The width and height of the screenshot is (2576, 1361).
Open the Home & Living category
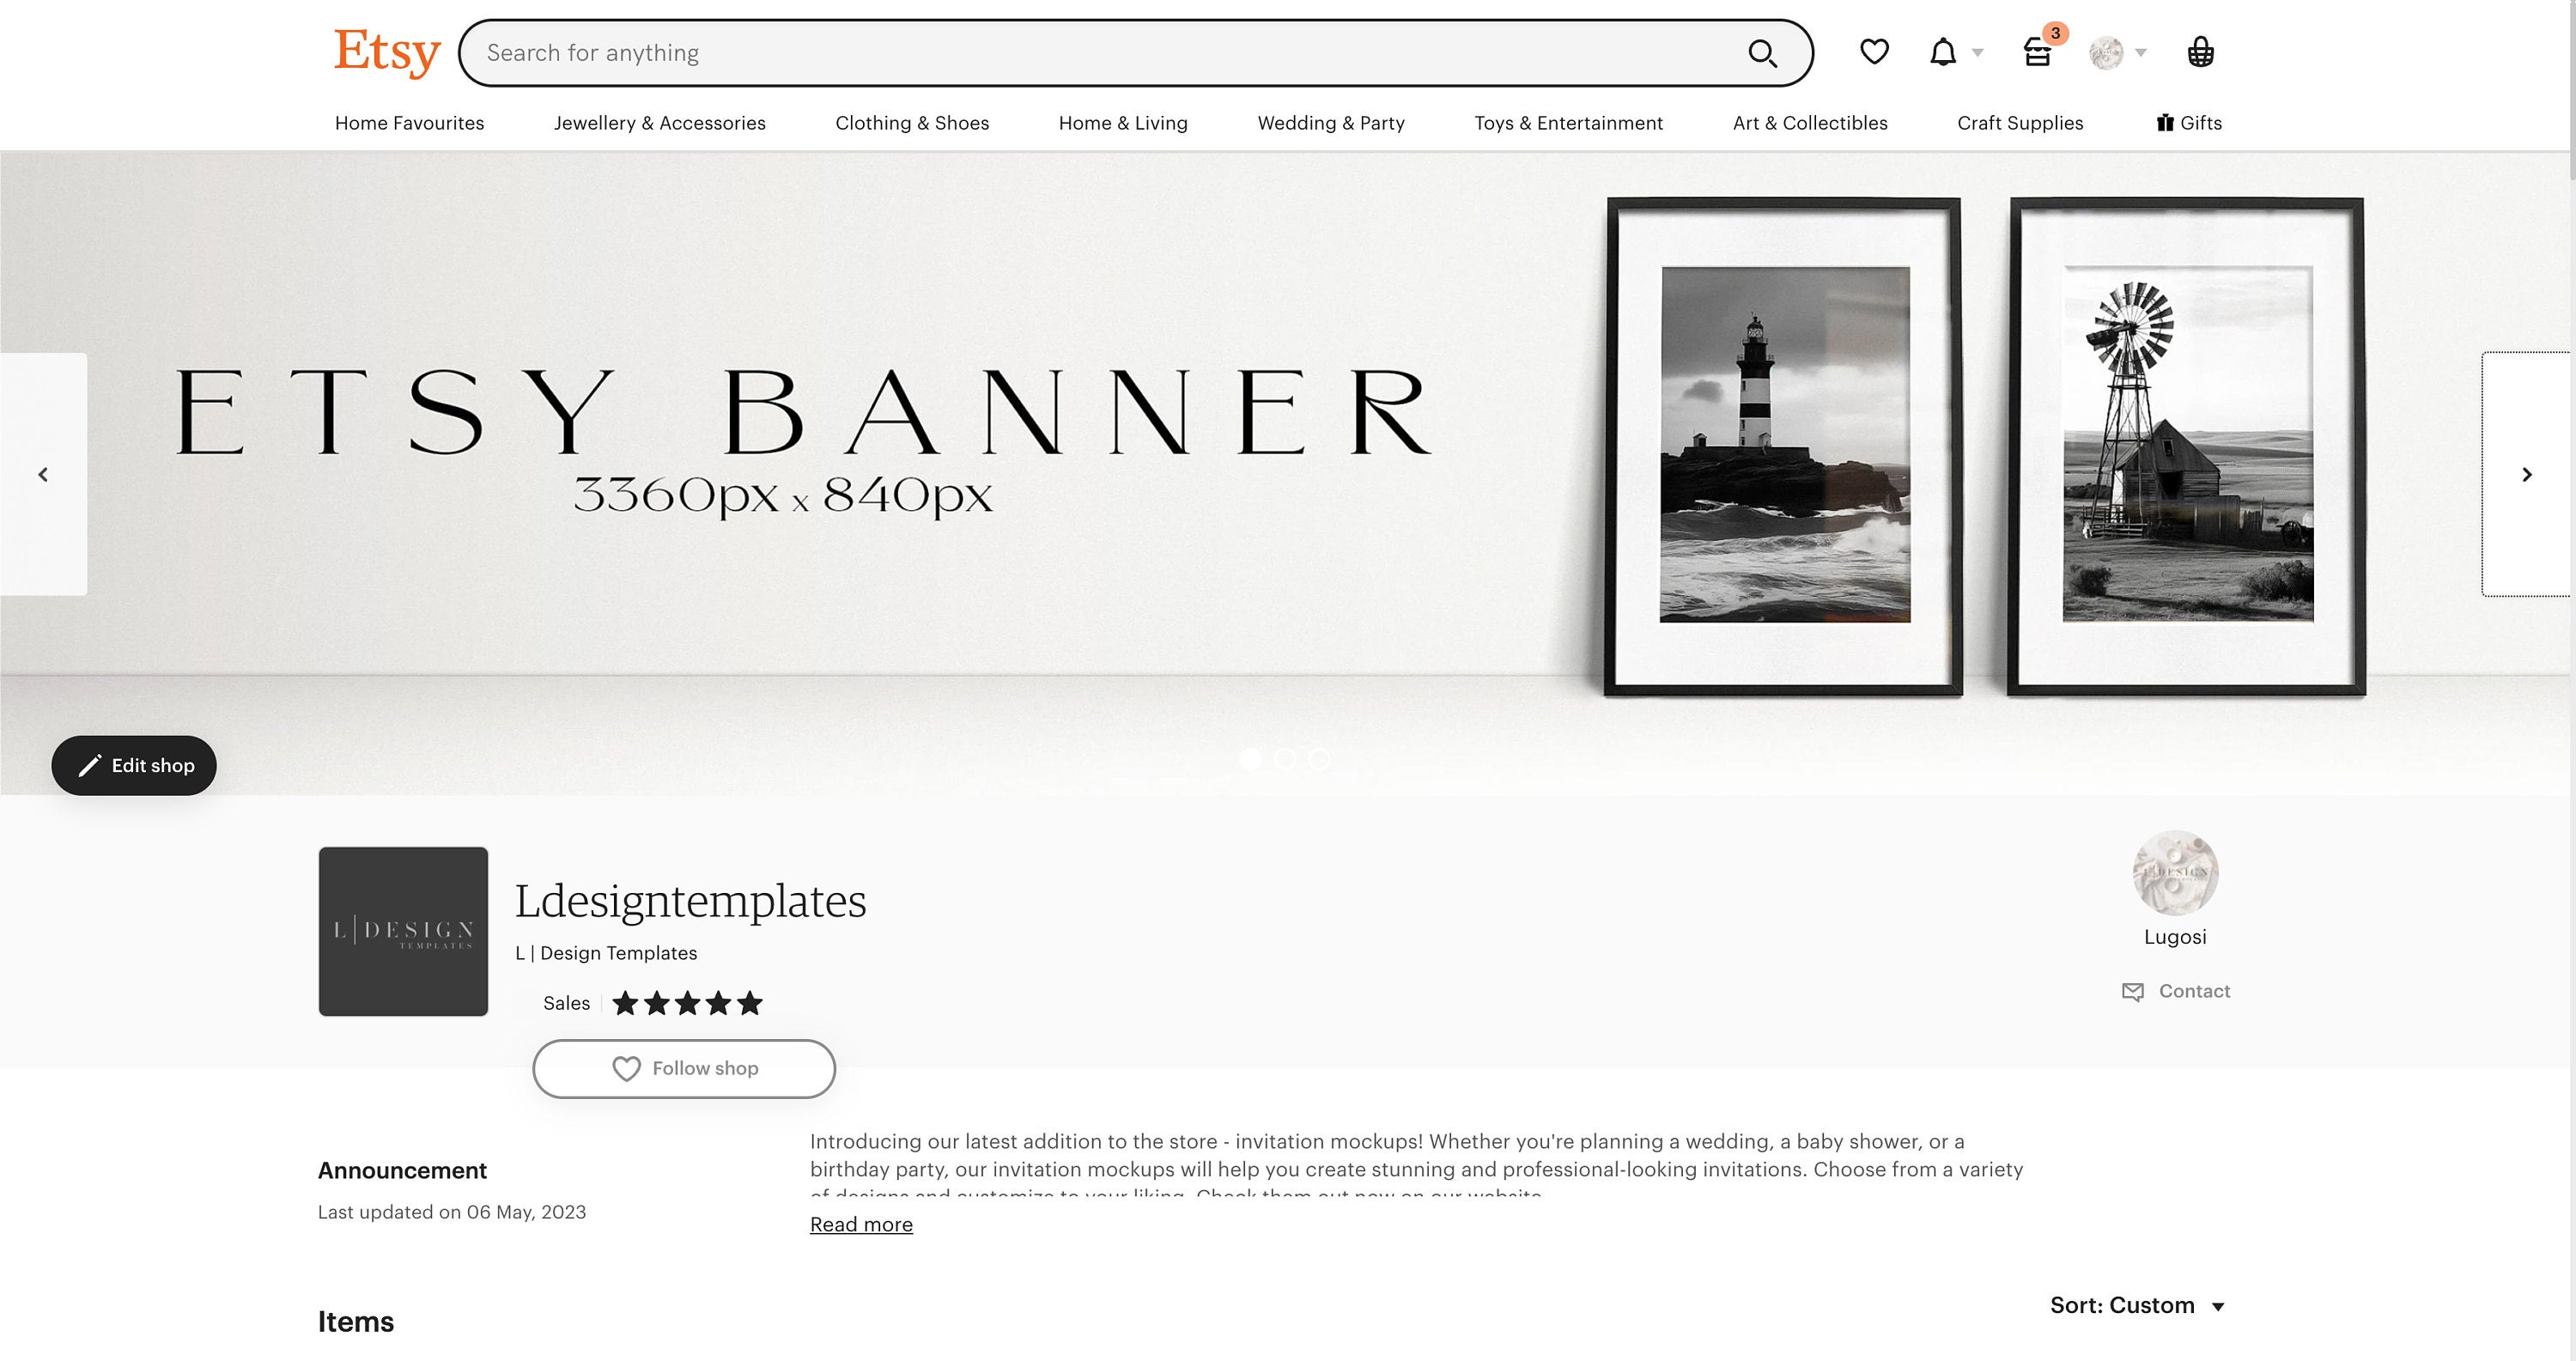[1123, 122]
